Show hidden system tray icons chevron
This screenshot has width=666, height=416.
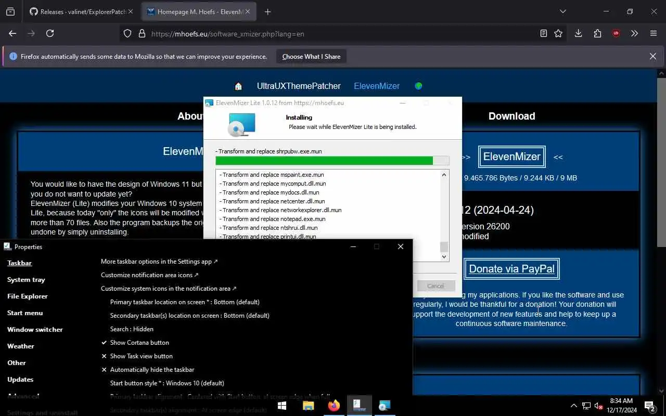click(574, 406)
